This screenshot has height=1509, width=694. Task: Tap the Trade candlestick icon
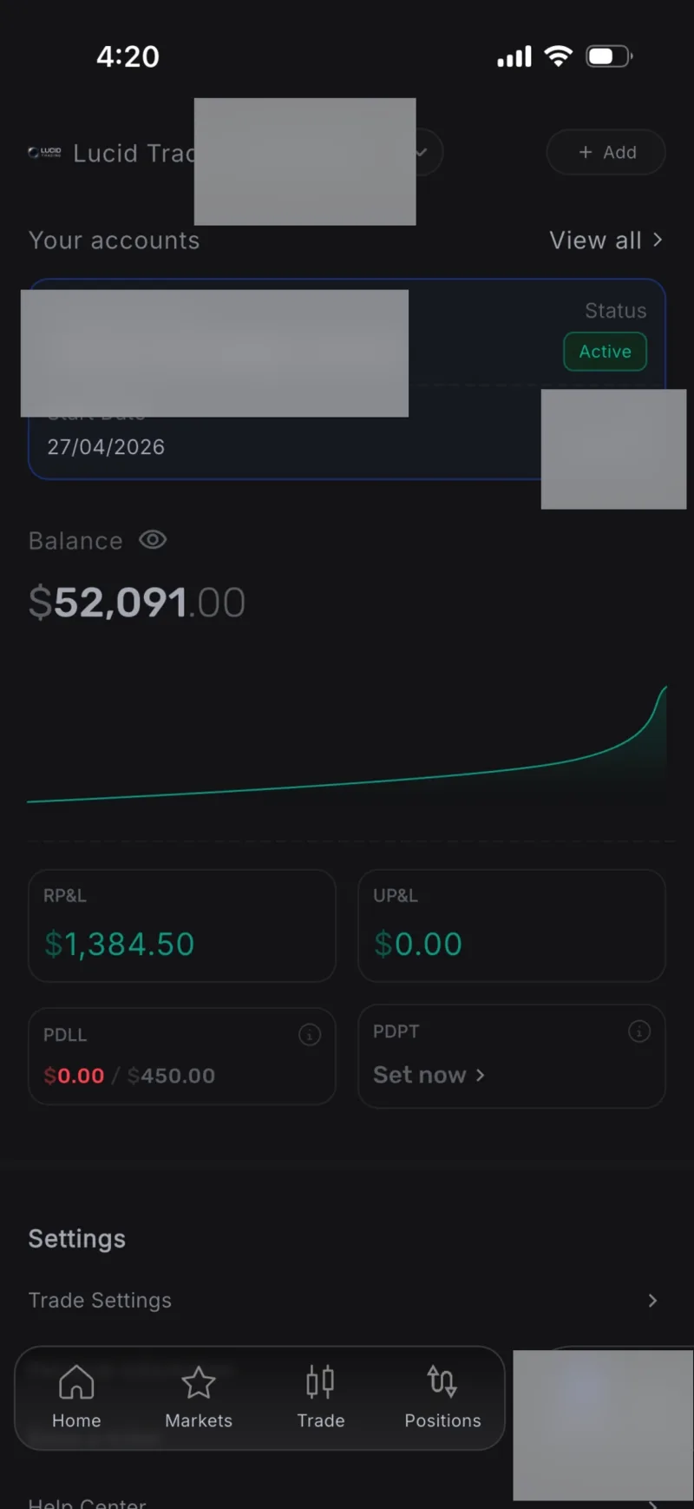click(320, 1381)
